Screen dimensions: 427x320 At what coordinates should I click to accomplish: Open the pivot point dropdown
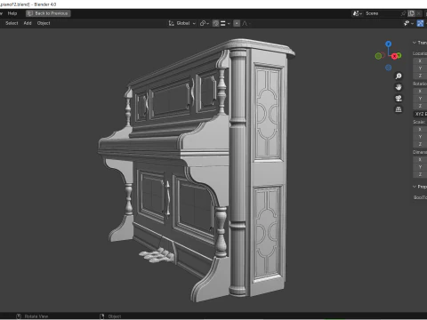[x=205, y=23]
